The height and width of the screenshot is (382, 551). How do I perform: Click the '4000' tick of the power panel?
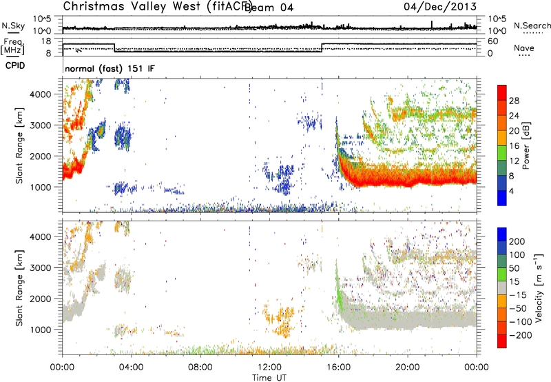(41, 94)
